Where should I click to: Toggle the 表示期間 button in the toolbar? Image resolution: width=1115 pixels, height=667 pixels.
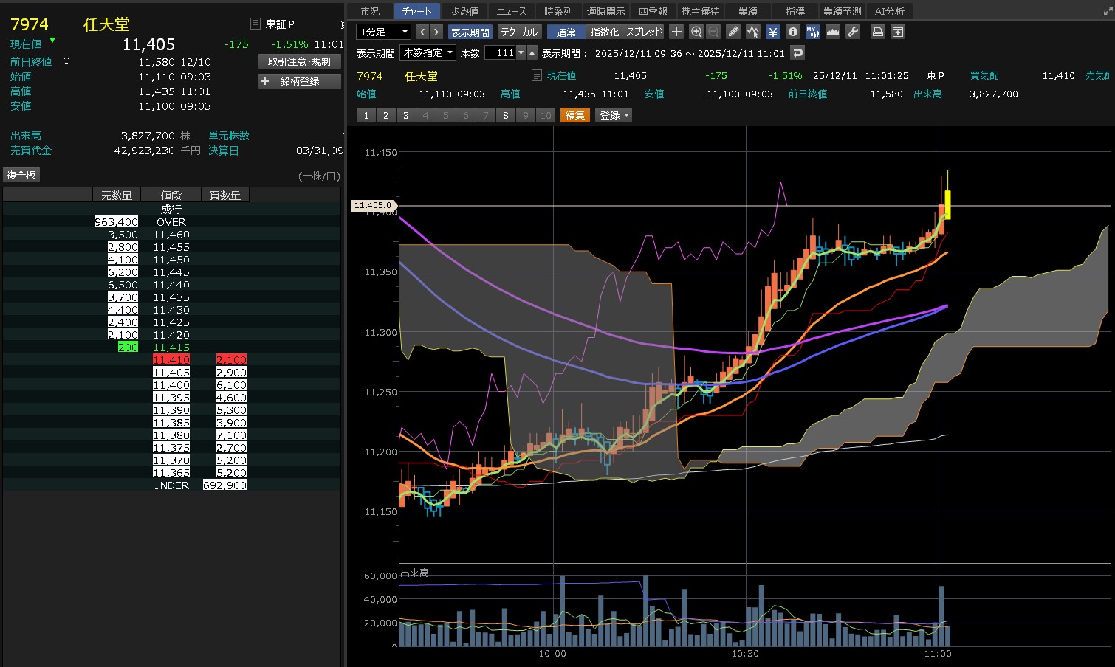pos(470,32)
